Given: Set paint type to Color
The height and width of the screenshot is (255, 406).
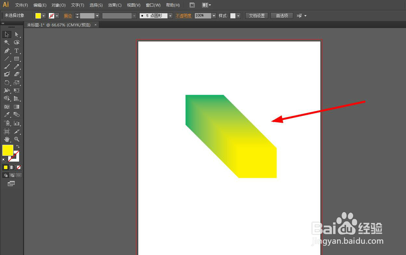Looking at the screenshot, I should point(5,168).
